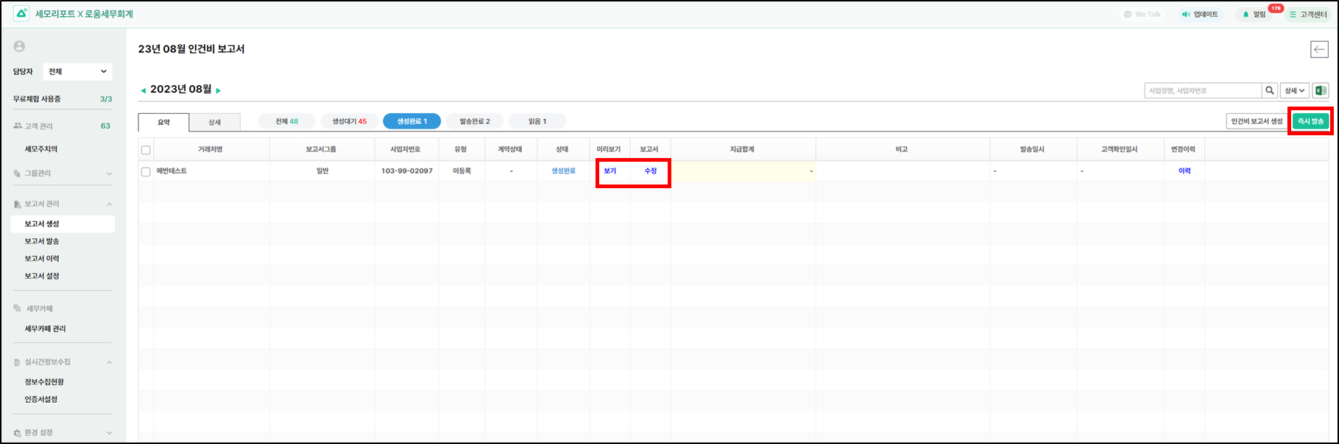Image resolution: width=1339 pixels, height=444 pixels.
Task: Select all rows header checkbox
Action: click(x=146, y=150)
